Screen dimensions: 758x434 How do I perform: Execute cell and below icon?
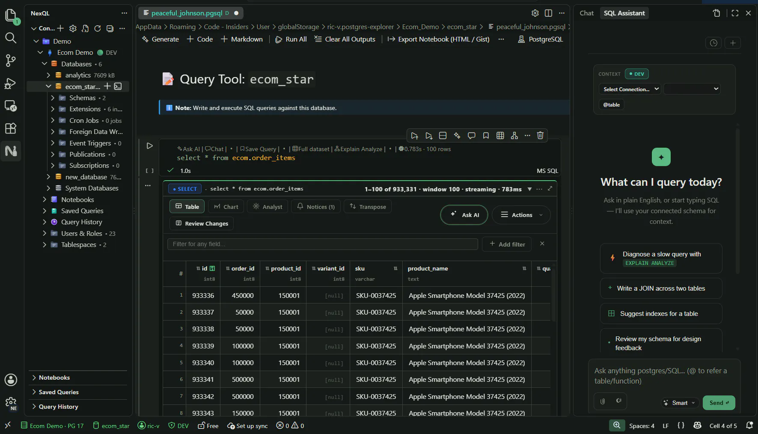(x=429, y=136)
